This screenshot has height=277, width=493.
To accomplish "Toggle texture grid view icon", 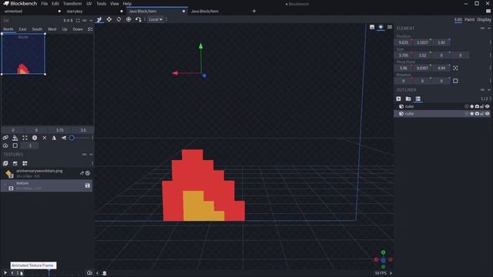I will pyautogui.click(x=25, y=163).
